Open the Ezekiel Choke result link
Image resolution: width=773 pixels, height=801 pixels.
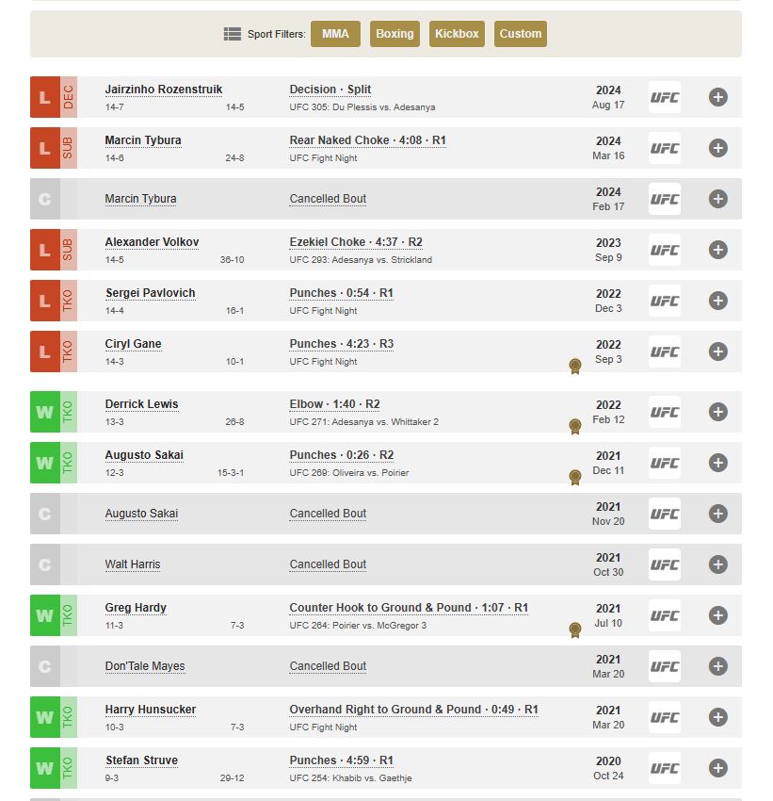point(356,242)
